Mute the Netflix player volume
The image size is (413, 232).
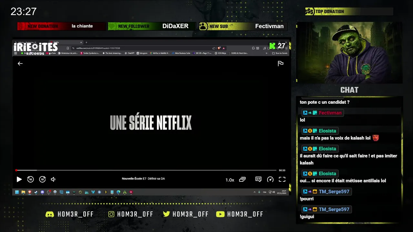click(53, 179)
